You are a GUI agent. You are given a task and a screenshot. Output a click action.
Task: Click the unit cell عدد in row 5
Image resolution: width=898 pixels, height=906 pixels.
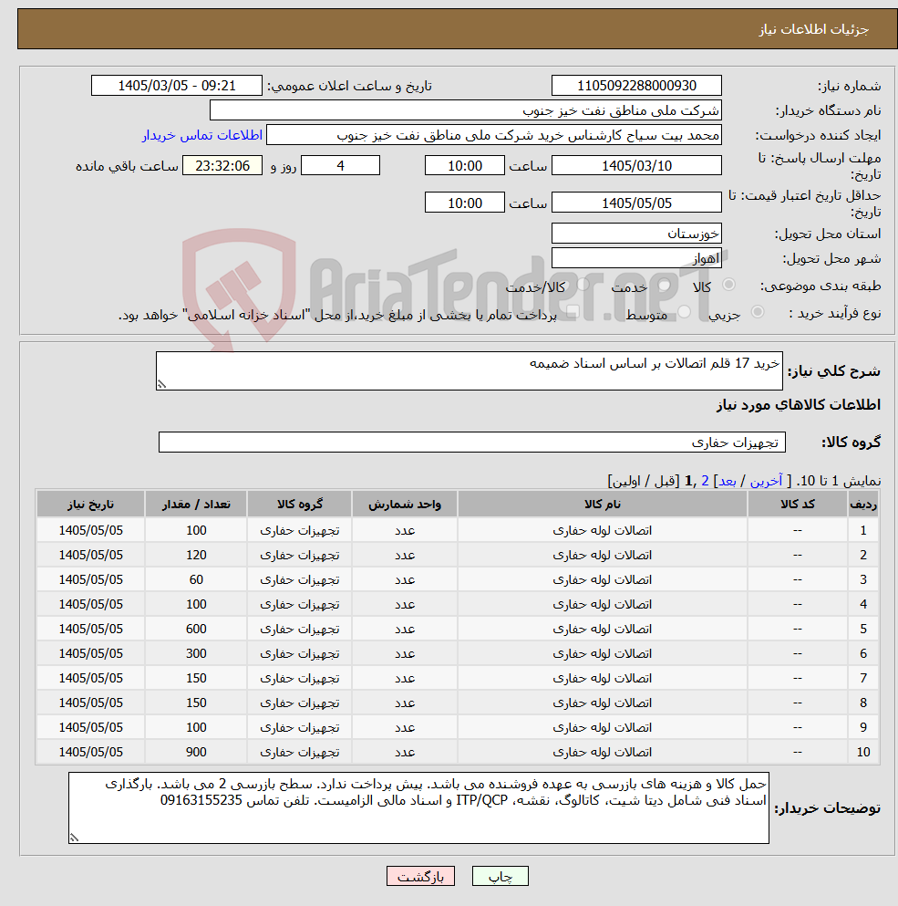pyautogui.click(x=404, y=629)
